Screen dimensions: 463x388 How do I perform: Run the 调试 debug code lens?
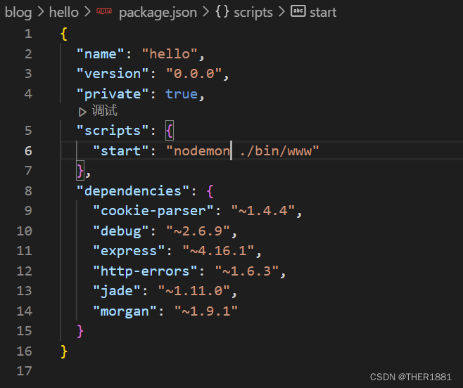(104, 111)
